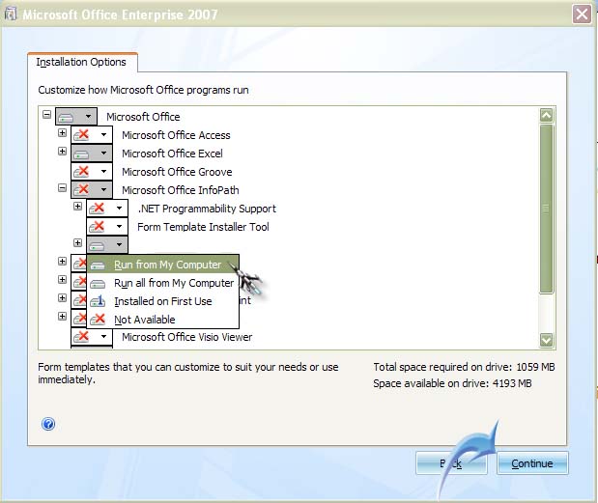
Task: Click 'Space available on drive: 4193 MB' text
Action: tap(453, 383)
